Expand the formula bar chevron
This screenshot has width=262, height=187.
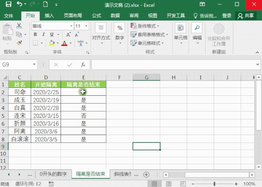pyautogui.click(x=257, y=65)
